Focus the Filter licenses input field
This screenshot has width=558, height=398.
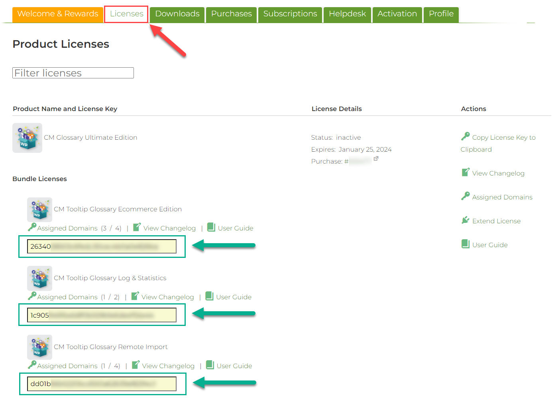tap(73, 73)
